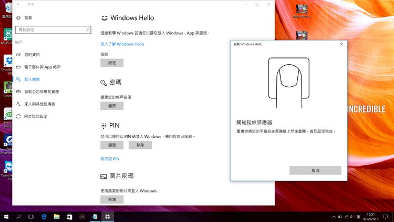The width and height of the screenshot is (394, 222).
Task: Click the 圖片密碼 section heading
Action: click(x=122, y=176)
